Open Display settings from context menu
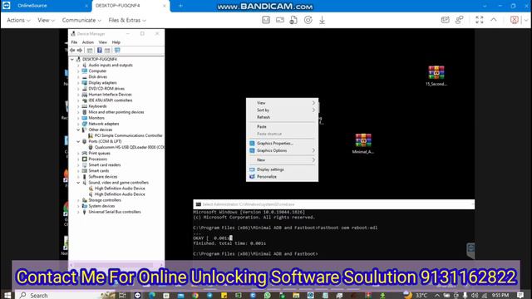Image resolution: width=532 pixels, height=299 pixels. pos(282,169)
